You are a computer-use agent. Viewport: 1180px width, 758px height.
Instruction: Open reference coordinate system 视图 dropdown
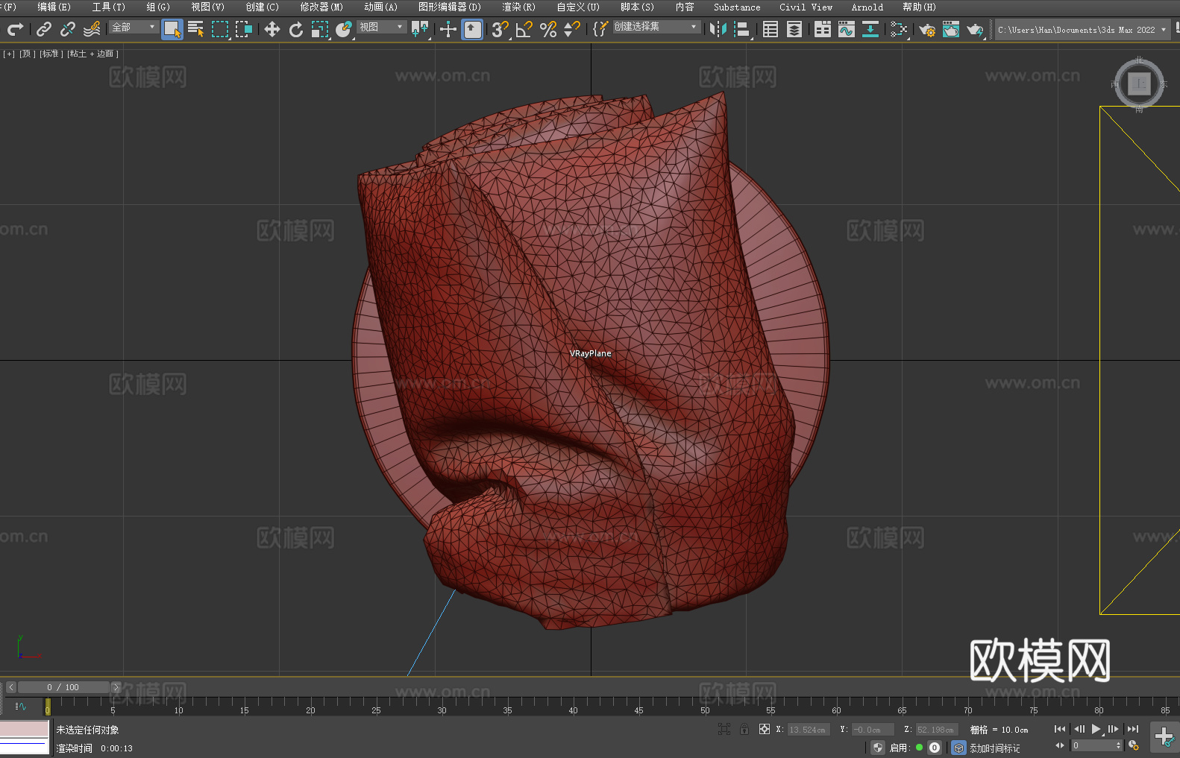coord(381,27)
